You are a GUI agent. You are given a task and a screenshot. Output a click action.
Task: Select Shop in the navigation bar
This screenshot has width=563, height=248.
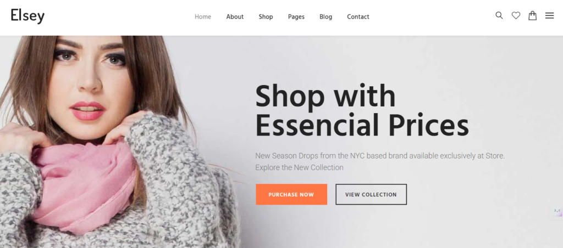click(266, 17)
